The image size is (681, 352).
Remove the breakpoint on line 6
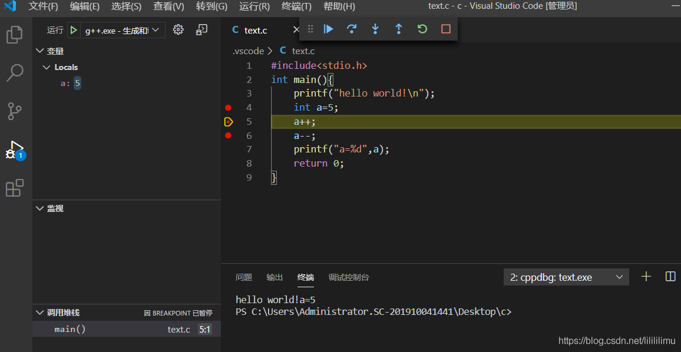229,135
